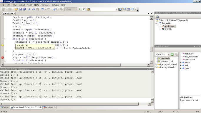Click the Open File folder icon
201x113 pixels.
point(16,9)
